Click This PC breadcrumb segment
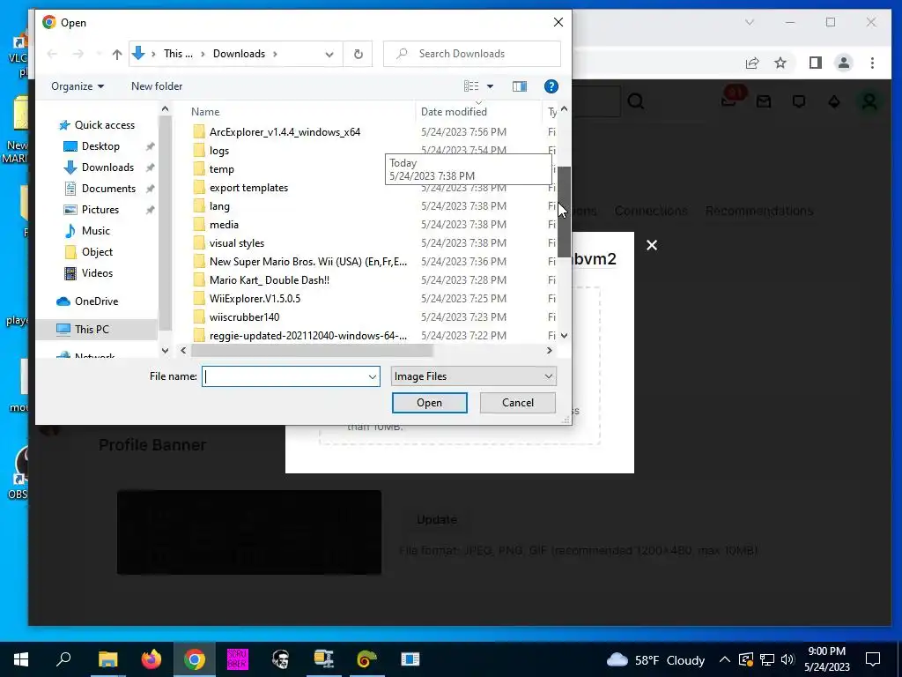The height and width of the screenshot is (677, 902). (178, 54)
